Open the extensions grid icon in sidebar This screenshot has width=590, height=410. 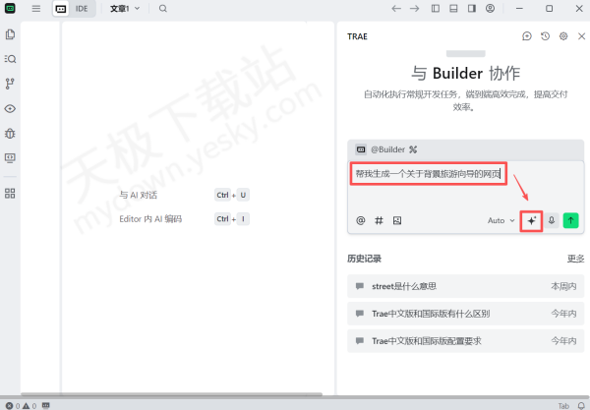click(x=10, y=193)
